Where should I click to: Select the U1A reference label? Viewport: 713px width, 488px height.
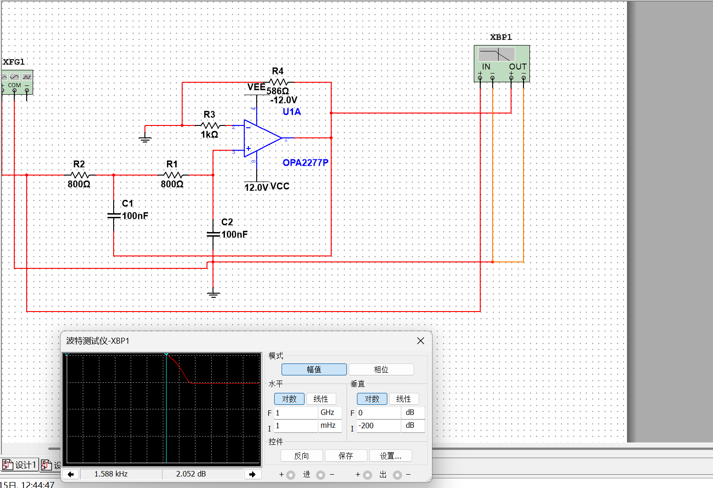[292, 112]
